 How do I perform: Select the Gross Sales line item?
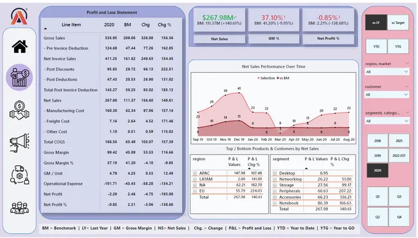point(109,38)
